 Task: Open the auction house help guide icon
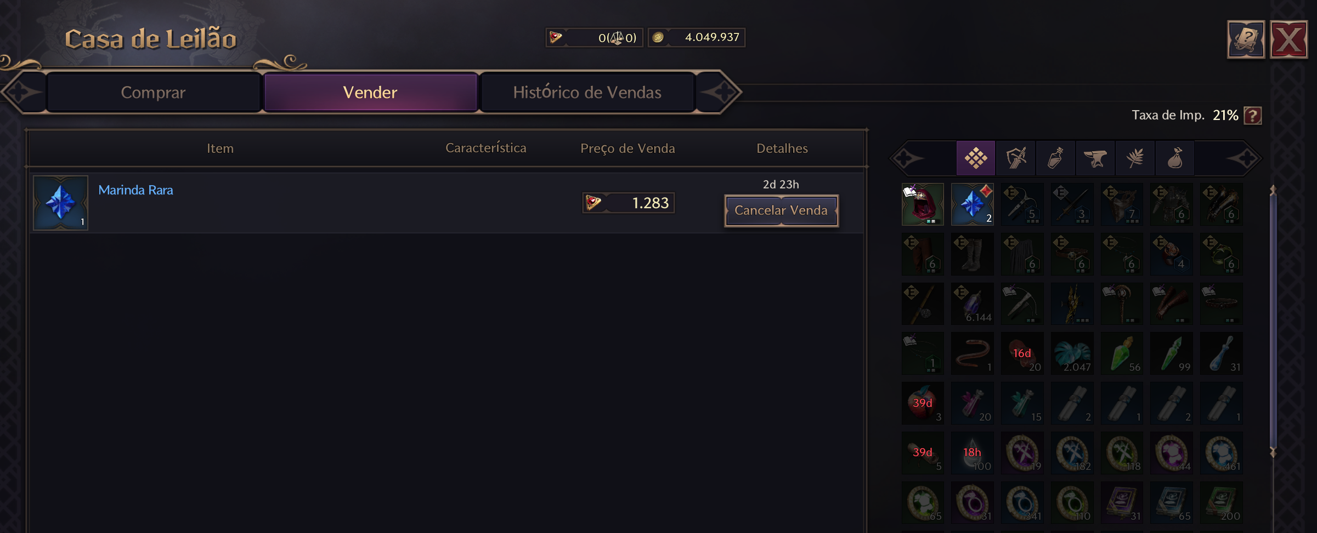click(1246, 39)
